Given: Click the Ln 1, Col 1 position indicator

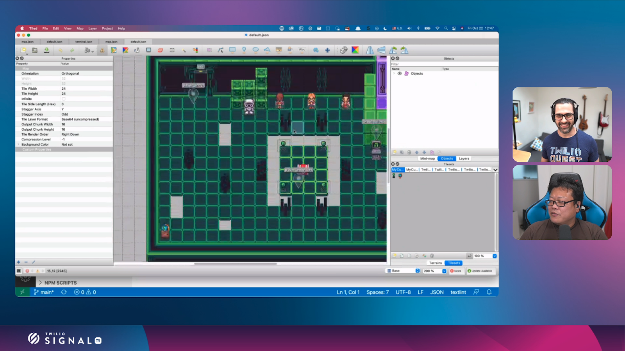Looking at the screenshot, I should [x=348, y=292].
